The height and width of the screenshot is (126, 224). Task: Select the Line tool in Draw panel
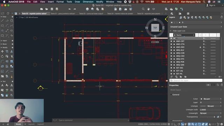click(2, 21)
